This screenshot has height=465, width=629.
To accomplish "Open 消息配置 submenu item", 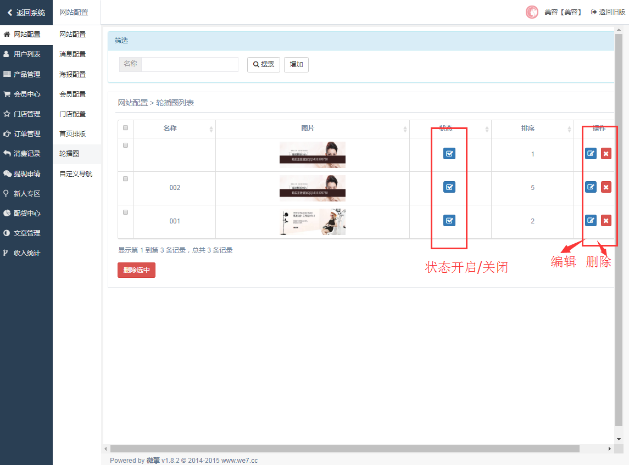I will coord(73,54).
